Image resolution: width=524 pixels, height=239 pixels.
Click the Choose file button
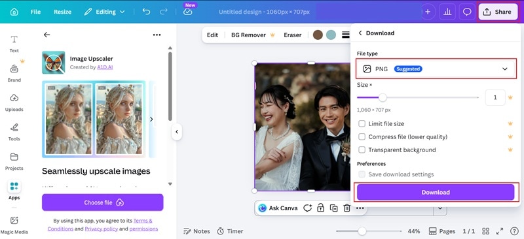pos(103,202)
